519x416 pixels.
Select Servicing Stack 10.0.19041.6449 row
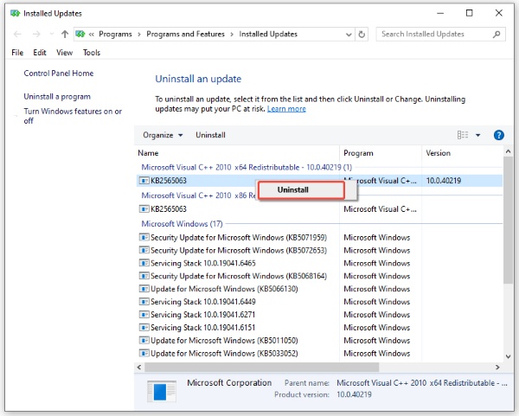(319, 302)
